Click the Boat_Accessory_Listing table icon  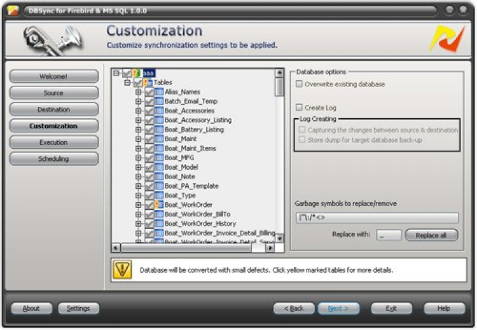pos(159,120)
